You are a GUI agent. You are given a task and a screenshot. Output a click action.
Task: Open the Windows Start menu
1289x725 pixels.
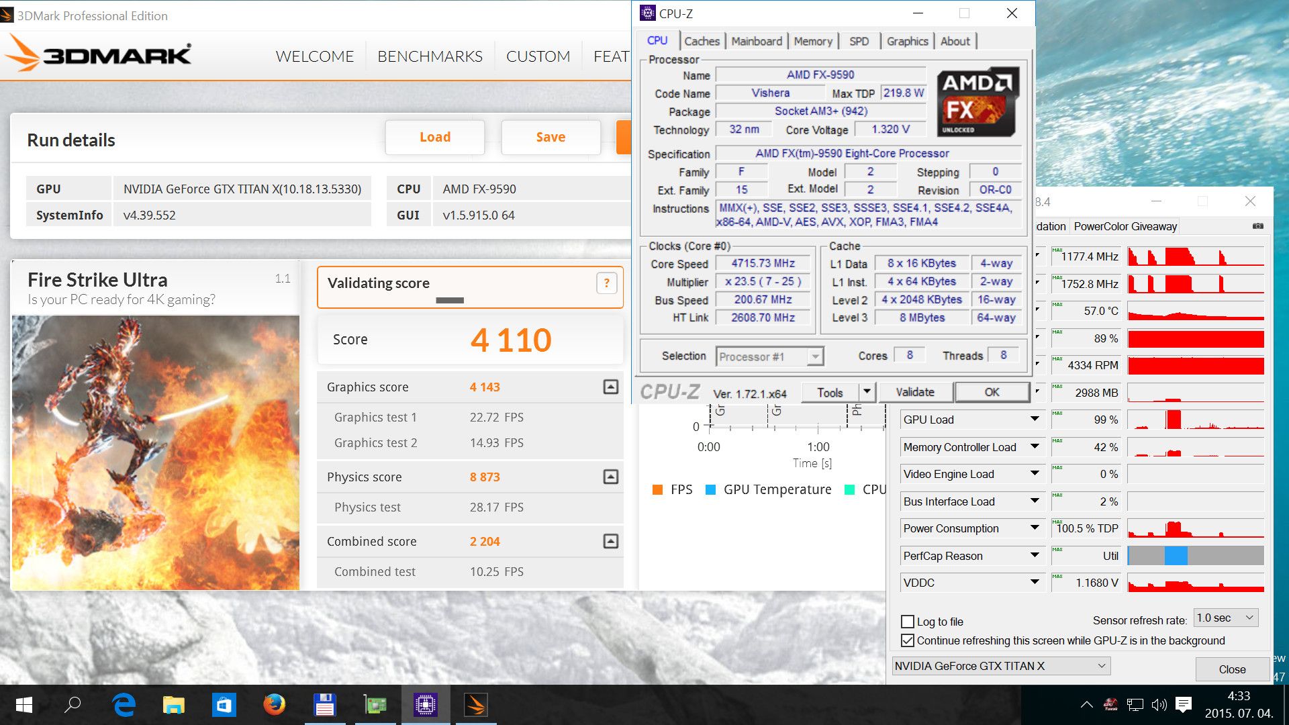tap(24, 705)
